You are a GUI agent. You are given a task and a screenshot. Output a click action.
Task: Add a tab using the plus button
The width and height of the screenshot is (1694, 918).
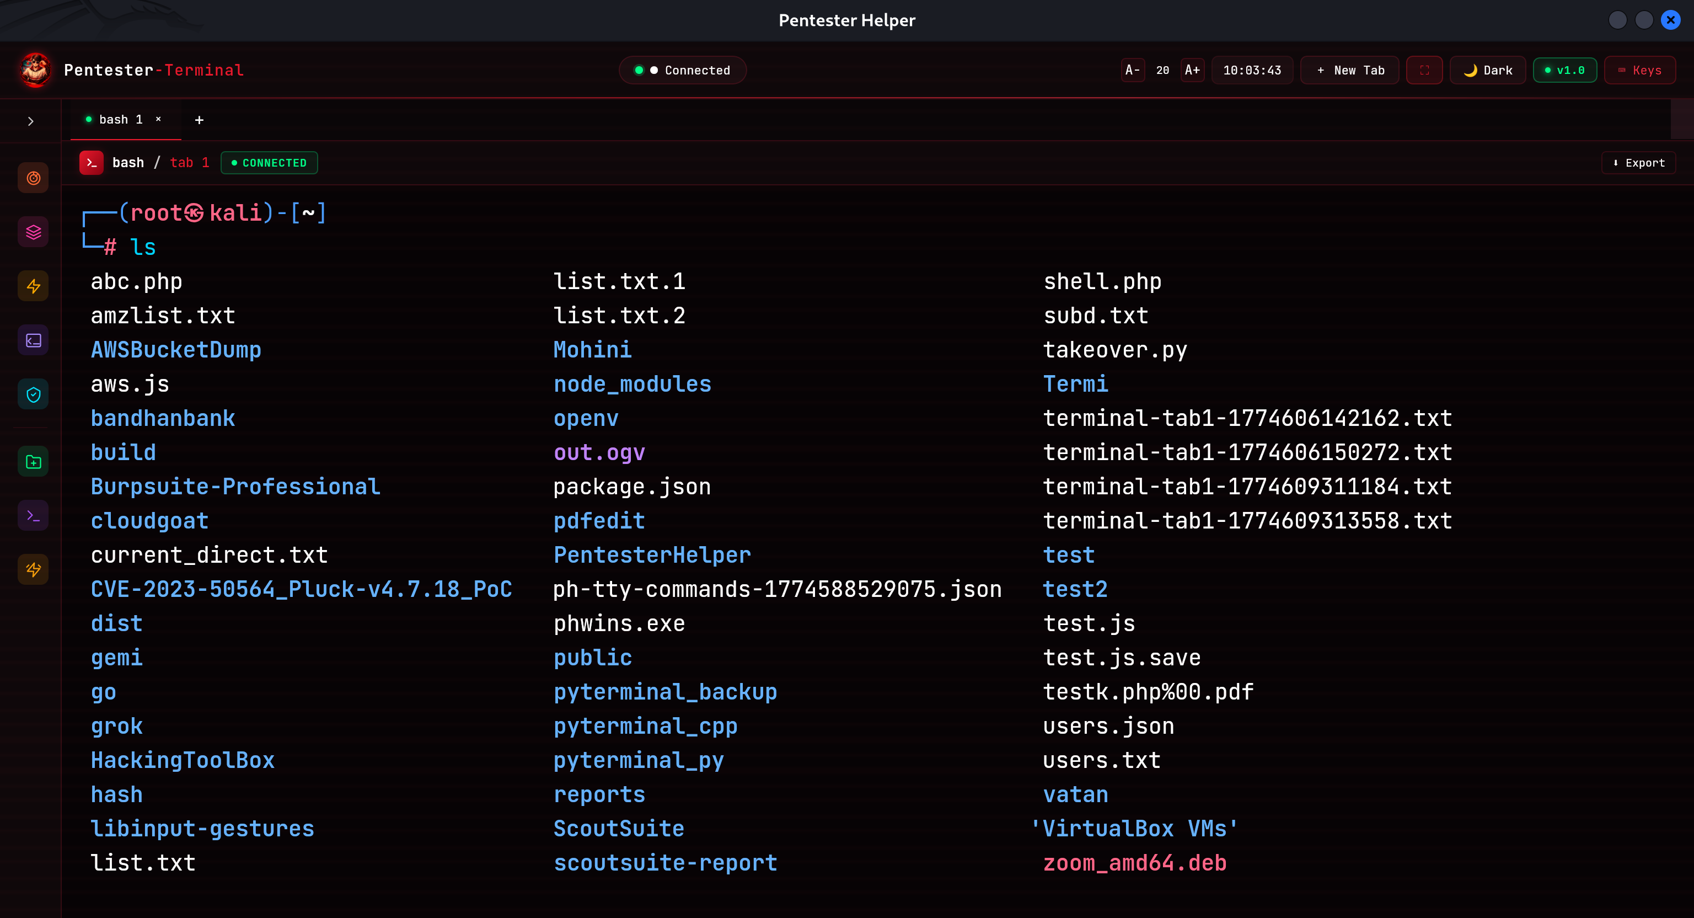199,120
